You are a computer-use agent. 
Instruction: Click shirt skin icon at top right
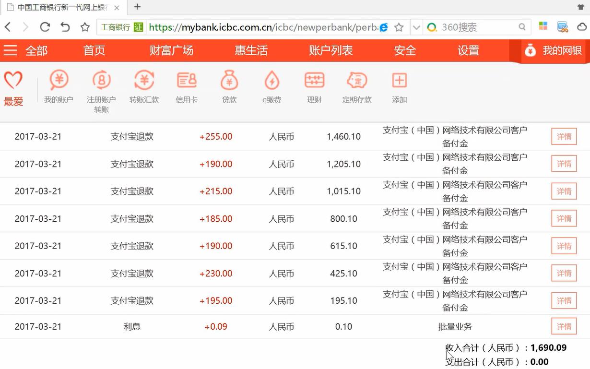point(581,7)
